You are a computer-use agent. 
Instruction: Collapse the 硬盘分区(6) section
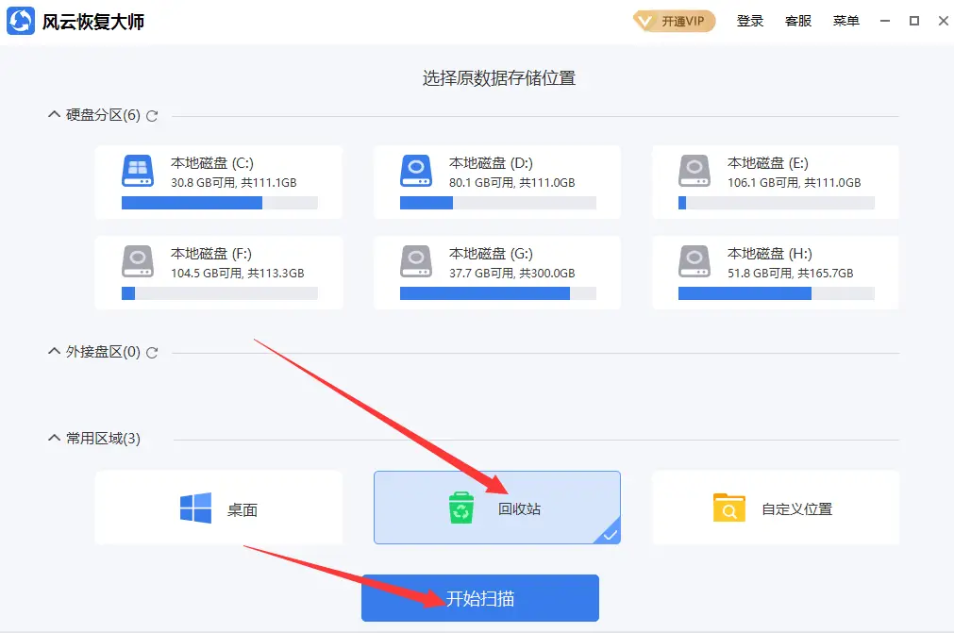[54, 114]
